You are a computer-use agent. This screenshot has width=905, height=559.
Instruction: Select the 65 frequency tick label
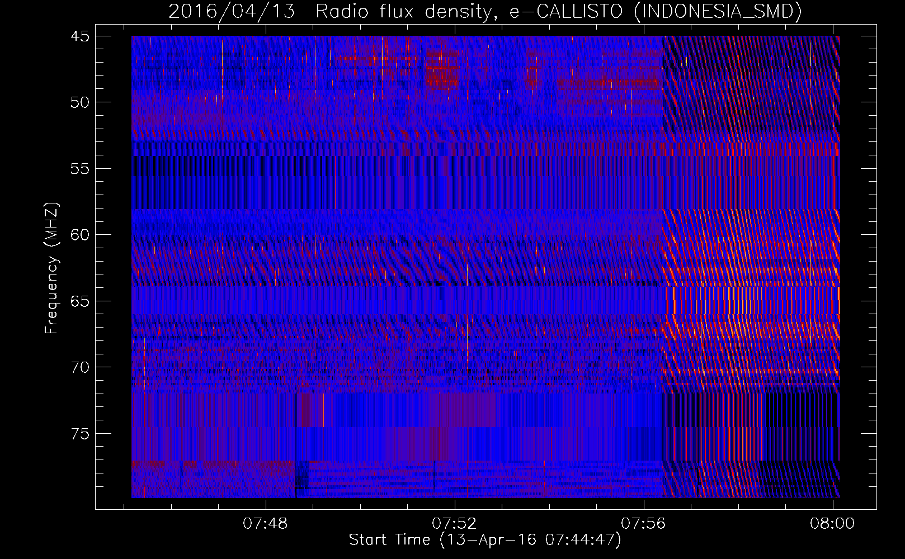coord(79,302)
